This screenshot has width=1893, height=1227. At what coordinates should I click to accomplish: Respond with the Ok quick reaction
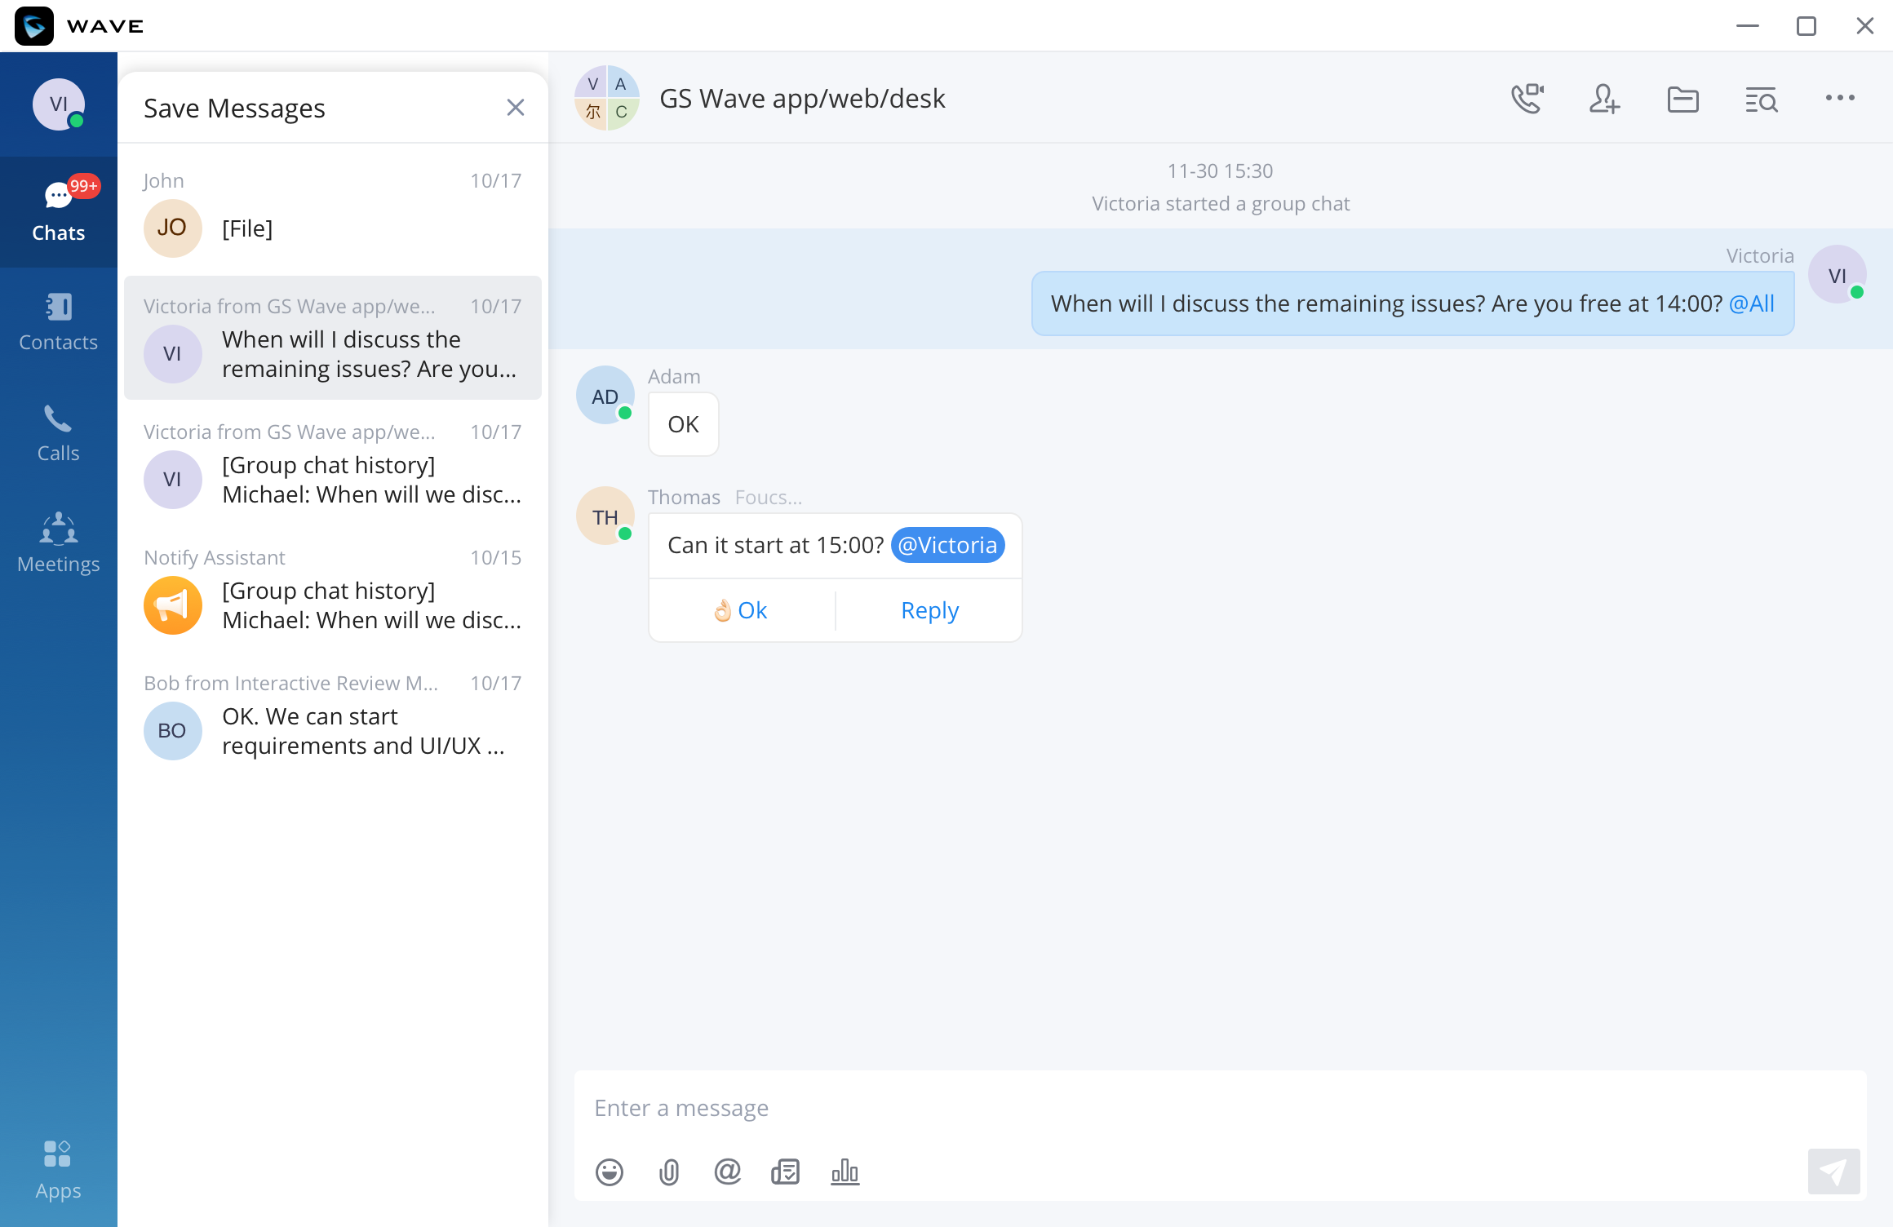click(x=741, y=610)
